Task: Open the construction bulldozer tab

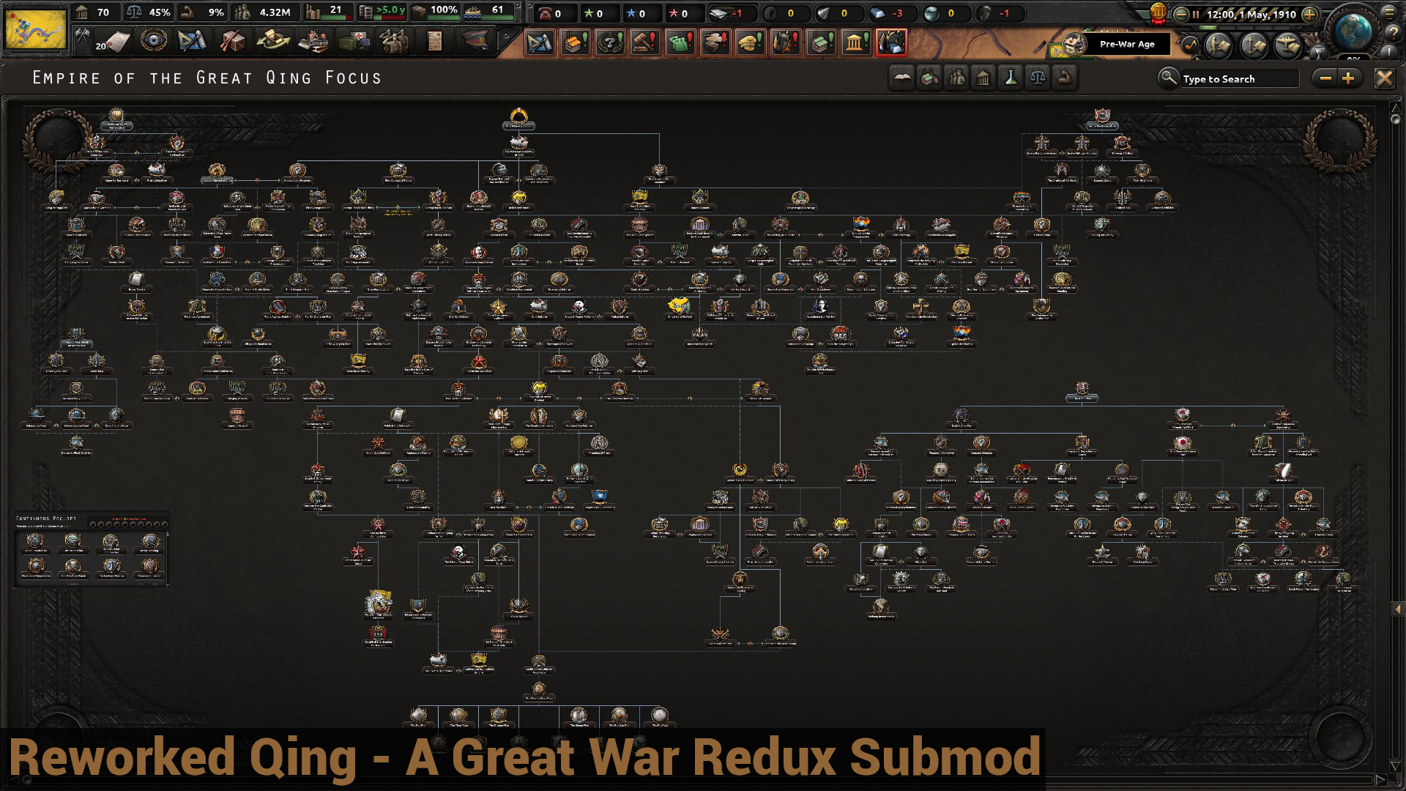Action: pyautogui.click(x=313, y=41)
